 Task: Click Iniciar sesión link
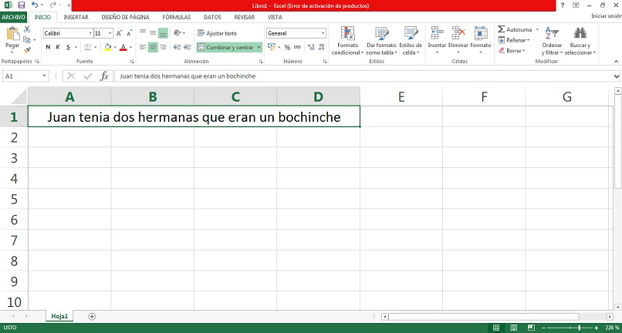[x=606, y=16]
